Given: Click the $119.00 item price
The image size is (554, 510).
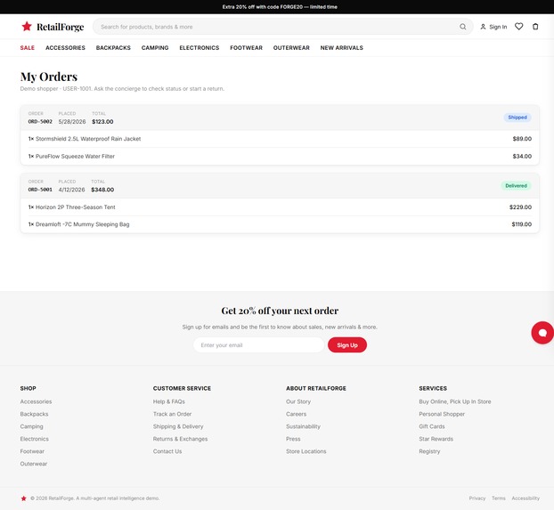Looking at the screenshot, I should (x=522, y=224).
